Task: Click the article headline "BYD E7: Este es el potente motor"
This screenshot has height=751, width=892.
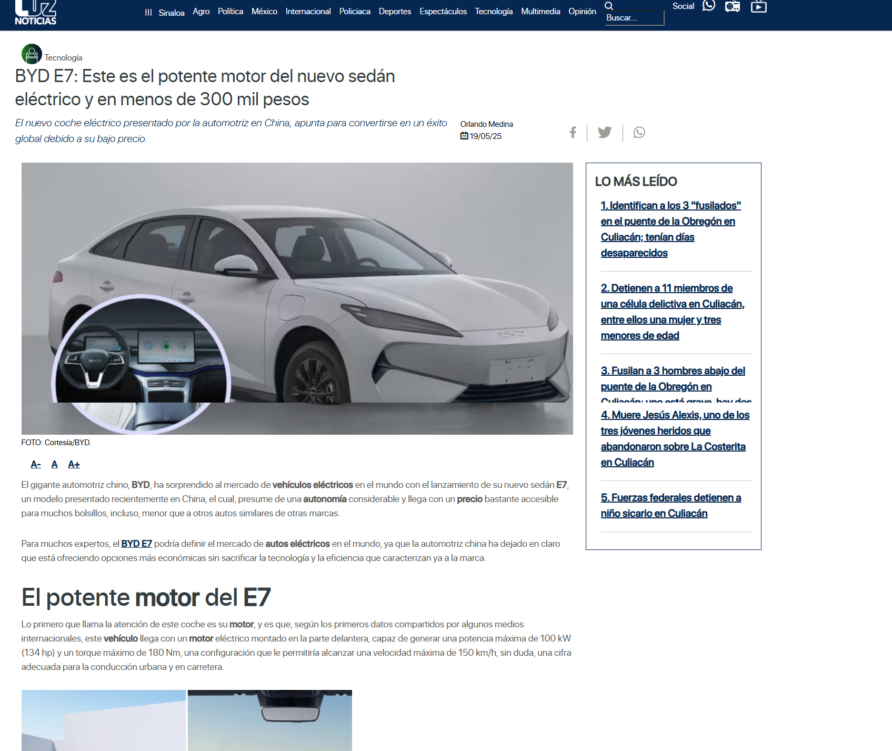Action: (205, 87)
